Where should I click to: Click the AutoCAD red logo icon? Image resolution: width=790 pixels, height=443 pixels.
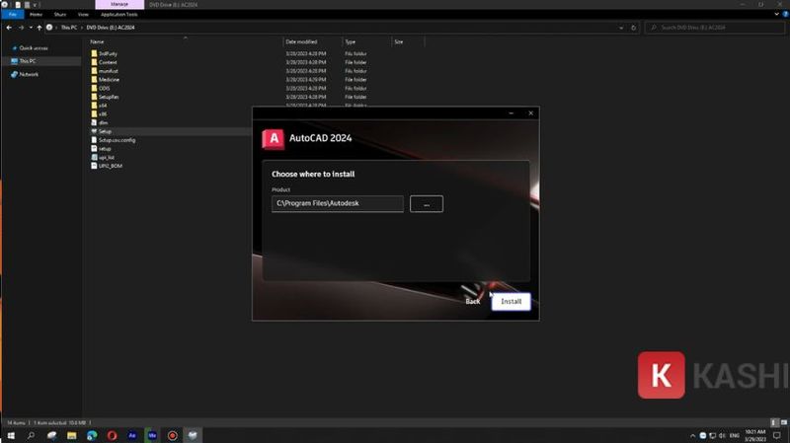coord(274,138)
